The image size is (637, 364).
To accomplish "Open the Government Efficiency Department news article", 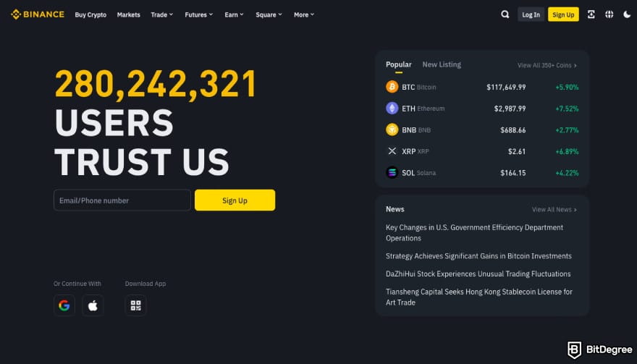I will point(475,233).
